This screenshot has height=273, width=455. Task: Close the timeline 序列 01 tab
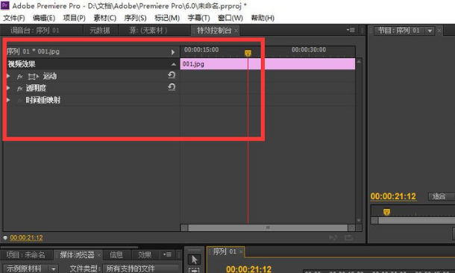click(241, 251)
